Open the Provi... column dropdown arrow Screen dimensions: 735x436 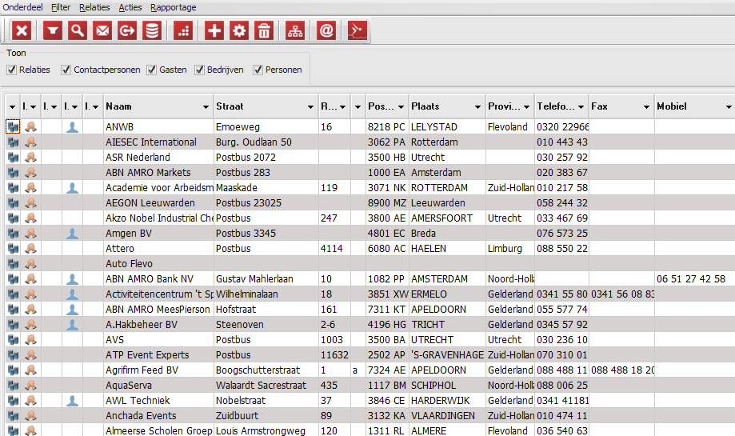[527, 107]
